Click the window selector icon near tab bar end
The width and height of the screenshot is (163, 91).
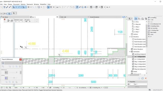[124, 17]
